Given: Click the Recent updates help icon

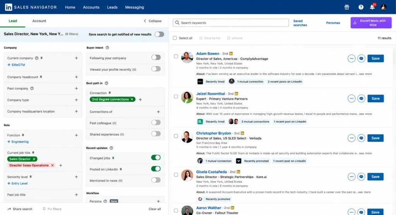Looking at the screenshot, I should [x=111, y=148].
